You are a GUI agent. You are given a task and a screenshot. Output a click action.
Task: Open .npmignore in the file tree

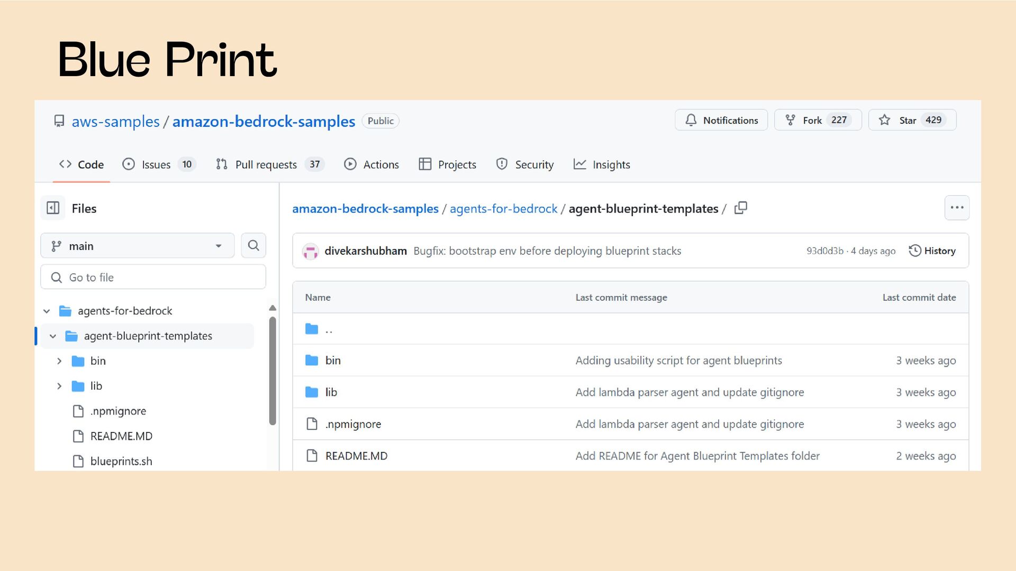118,411
